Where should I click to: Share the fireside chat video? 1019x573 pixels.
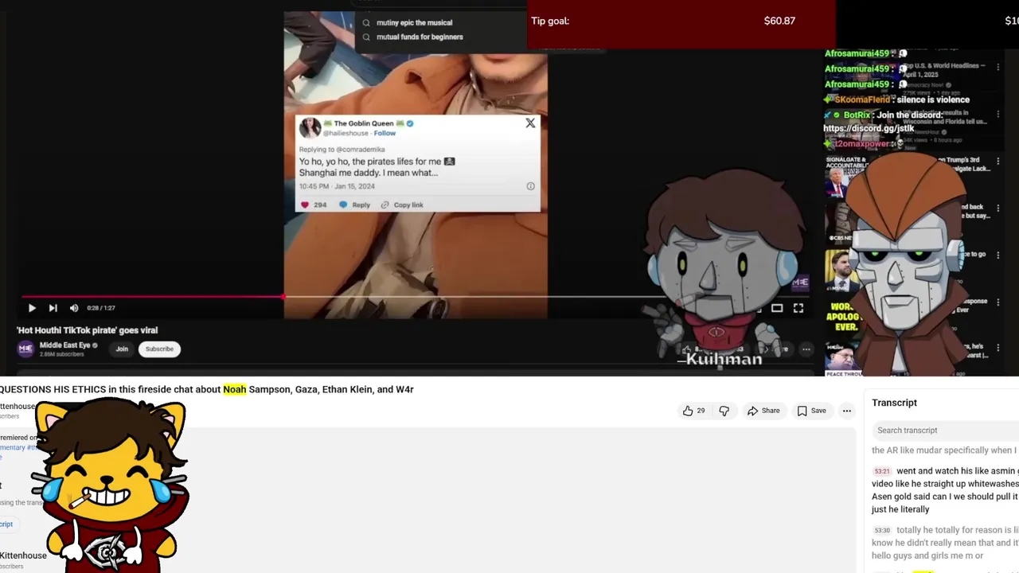tap(763, 411)
